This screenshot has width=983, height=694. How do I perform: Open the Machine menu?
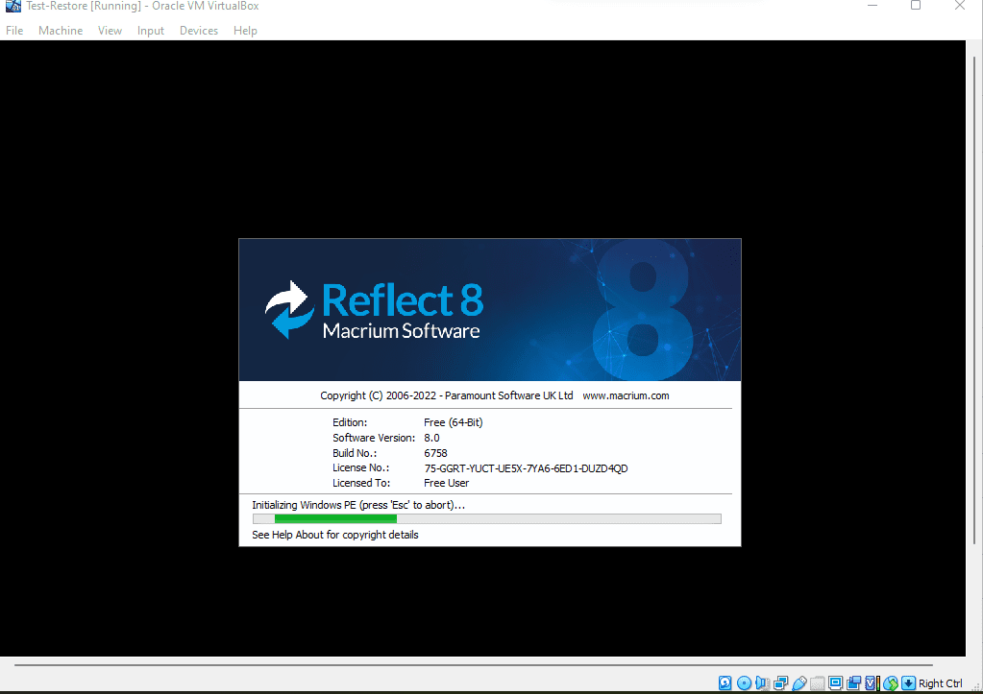click(61, 30)
